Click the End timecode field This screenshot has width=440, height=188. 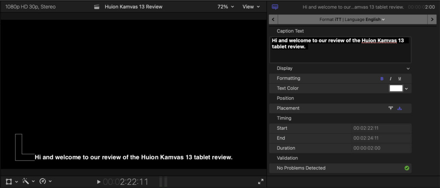(x=381, y=138)
